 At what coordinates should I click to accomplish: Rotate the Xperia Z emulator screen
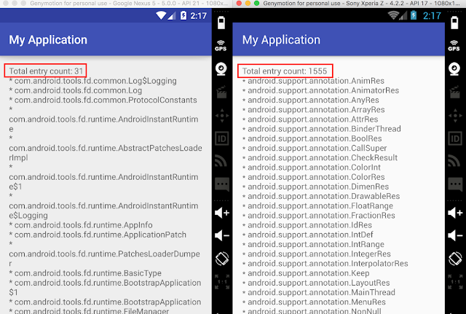click(455, 259)
